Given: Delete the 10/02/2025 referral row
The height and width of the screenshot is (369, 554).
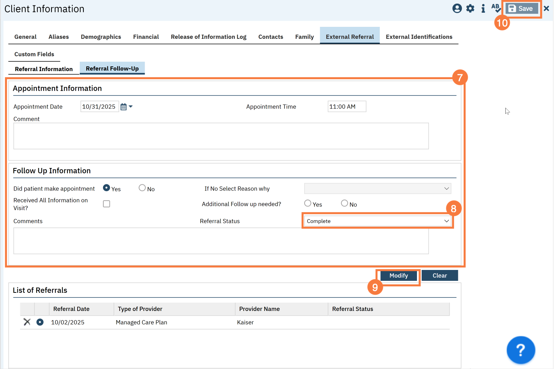Looking at the screenshot, I should coord(27,322).
